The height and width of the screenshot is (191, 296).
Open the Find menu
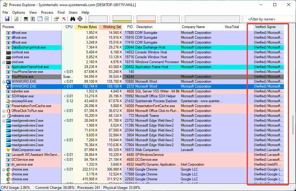pos(61,13)
